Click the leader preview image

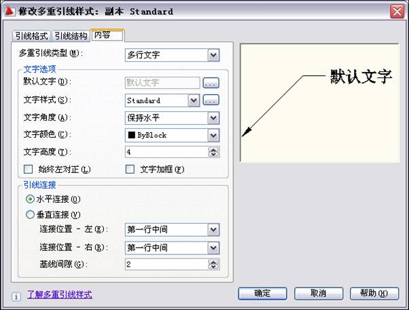319,103
